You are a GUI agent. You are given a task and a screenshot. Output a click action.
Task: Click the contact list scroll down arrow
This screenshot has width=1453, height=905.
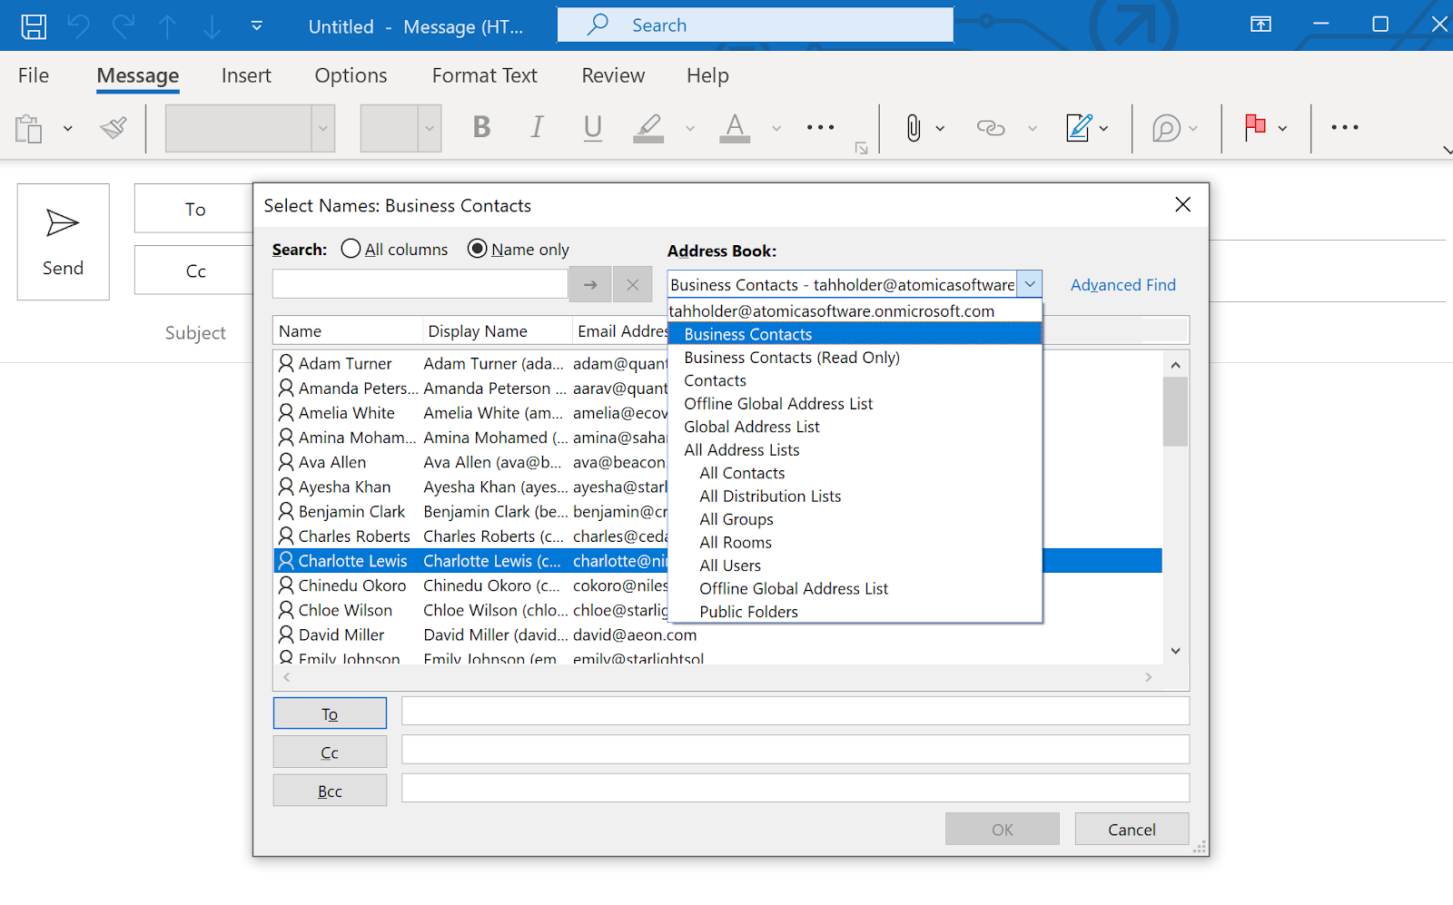tap(1175, 651)
